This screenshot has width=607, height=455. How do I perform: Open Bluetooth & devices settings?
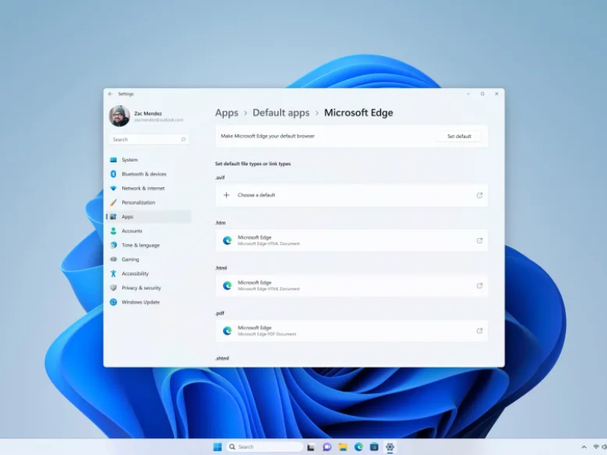pyautogui.click(x=144, y=174)
